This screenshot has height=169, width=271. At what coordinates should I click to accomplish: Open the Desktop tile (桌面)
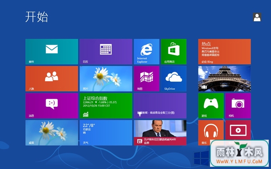click(x=51, y=133)
